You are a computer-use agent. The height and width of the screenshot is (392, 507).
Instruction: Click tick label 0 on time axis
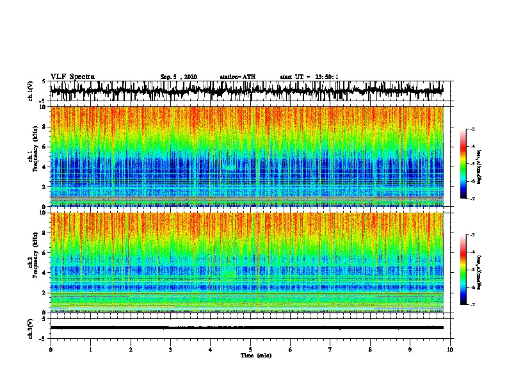click(51, 350)
